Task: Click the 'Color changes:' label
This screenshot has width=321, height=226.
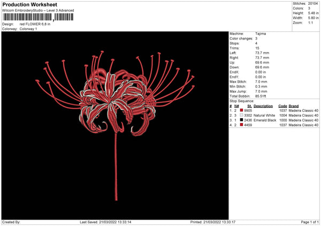Action: 241,38
